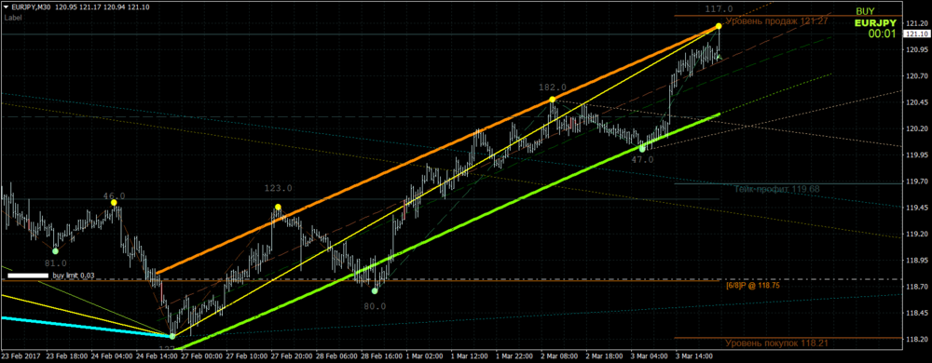
Task: Select the yellow marker at the 117.0 top
Action: coord(719,26)
